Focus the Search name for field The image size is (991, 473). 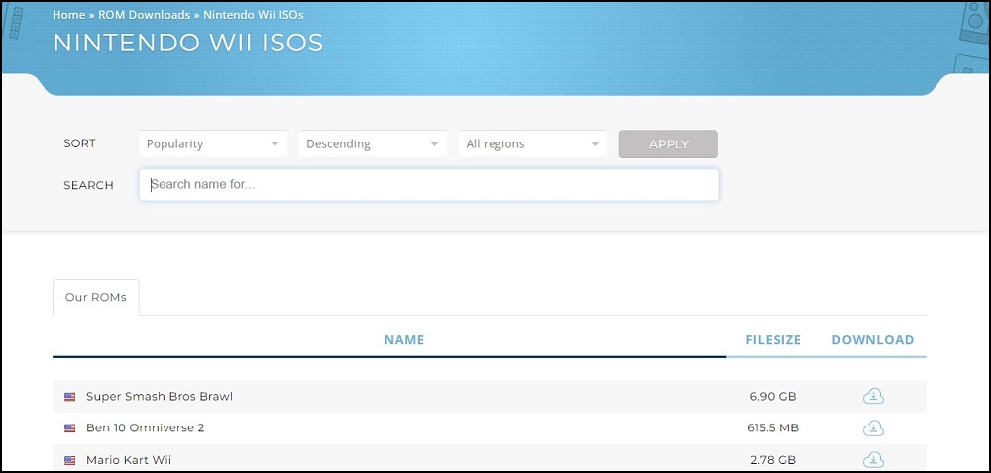pyautogui.click(x=429, y=185)
